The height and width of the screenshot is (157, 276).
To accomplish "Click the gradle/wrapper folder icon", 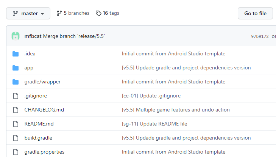I will [16, 82].
